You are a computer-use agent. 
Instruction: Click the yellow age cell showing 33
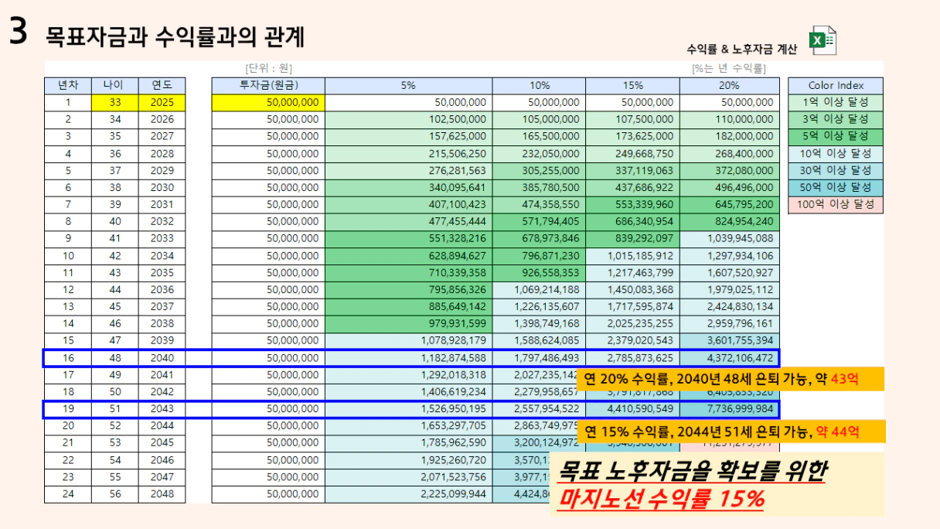[x=114, y=102]
